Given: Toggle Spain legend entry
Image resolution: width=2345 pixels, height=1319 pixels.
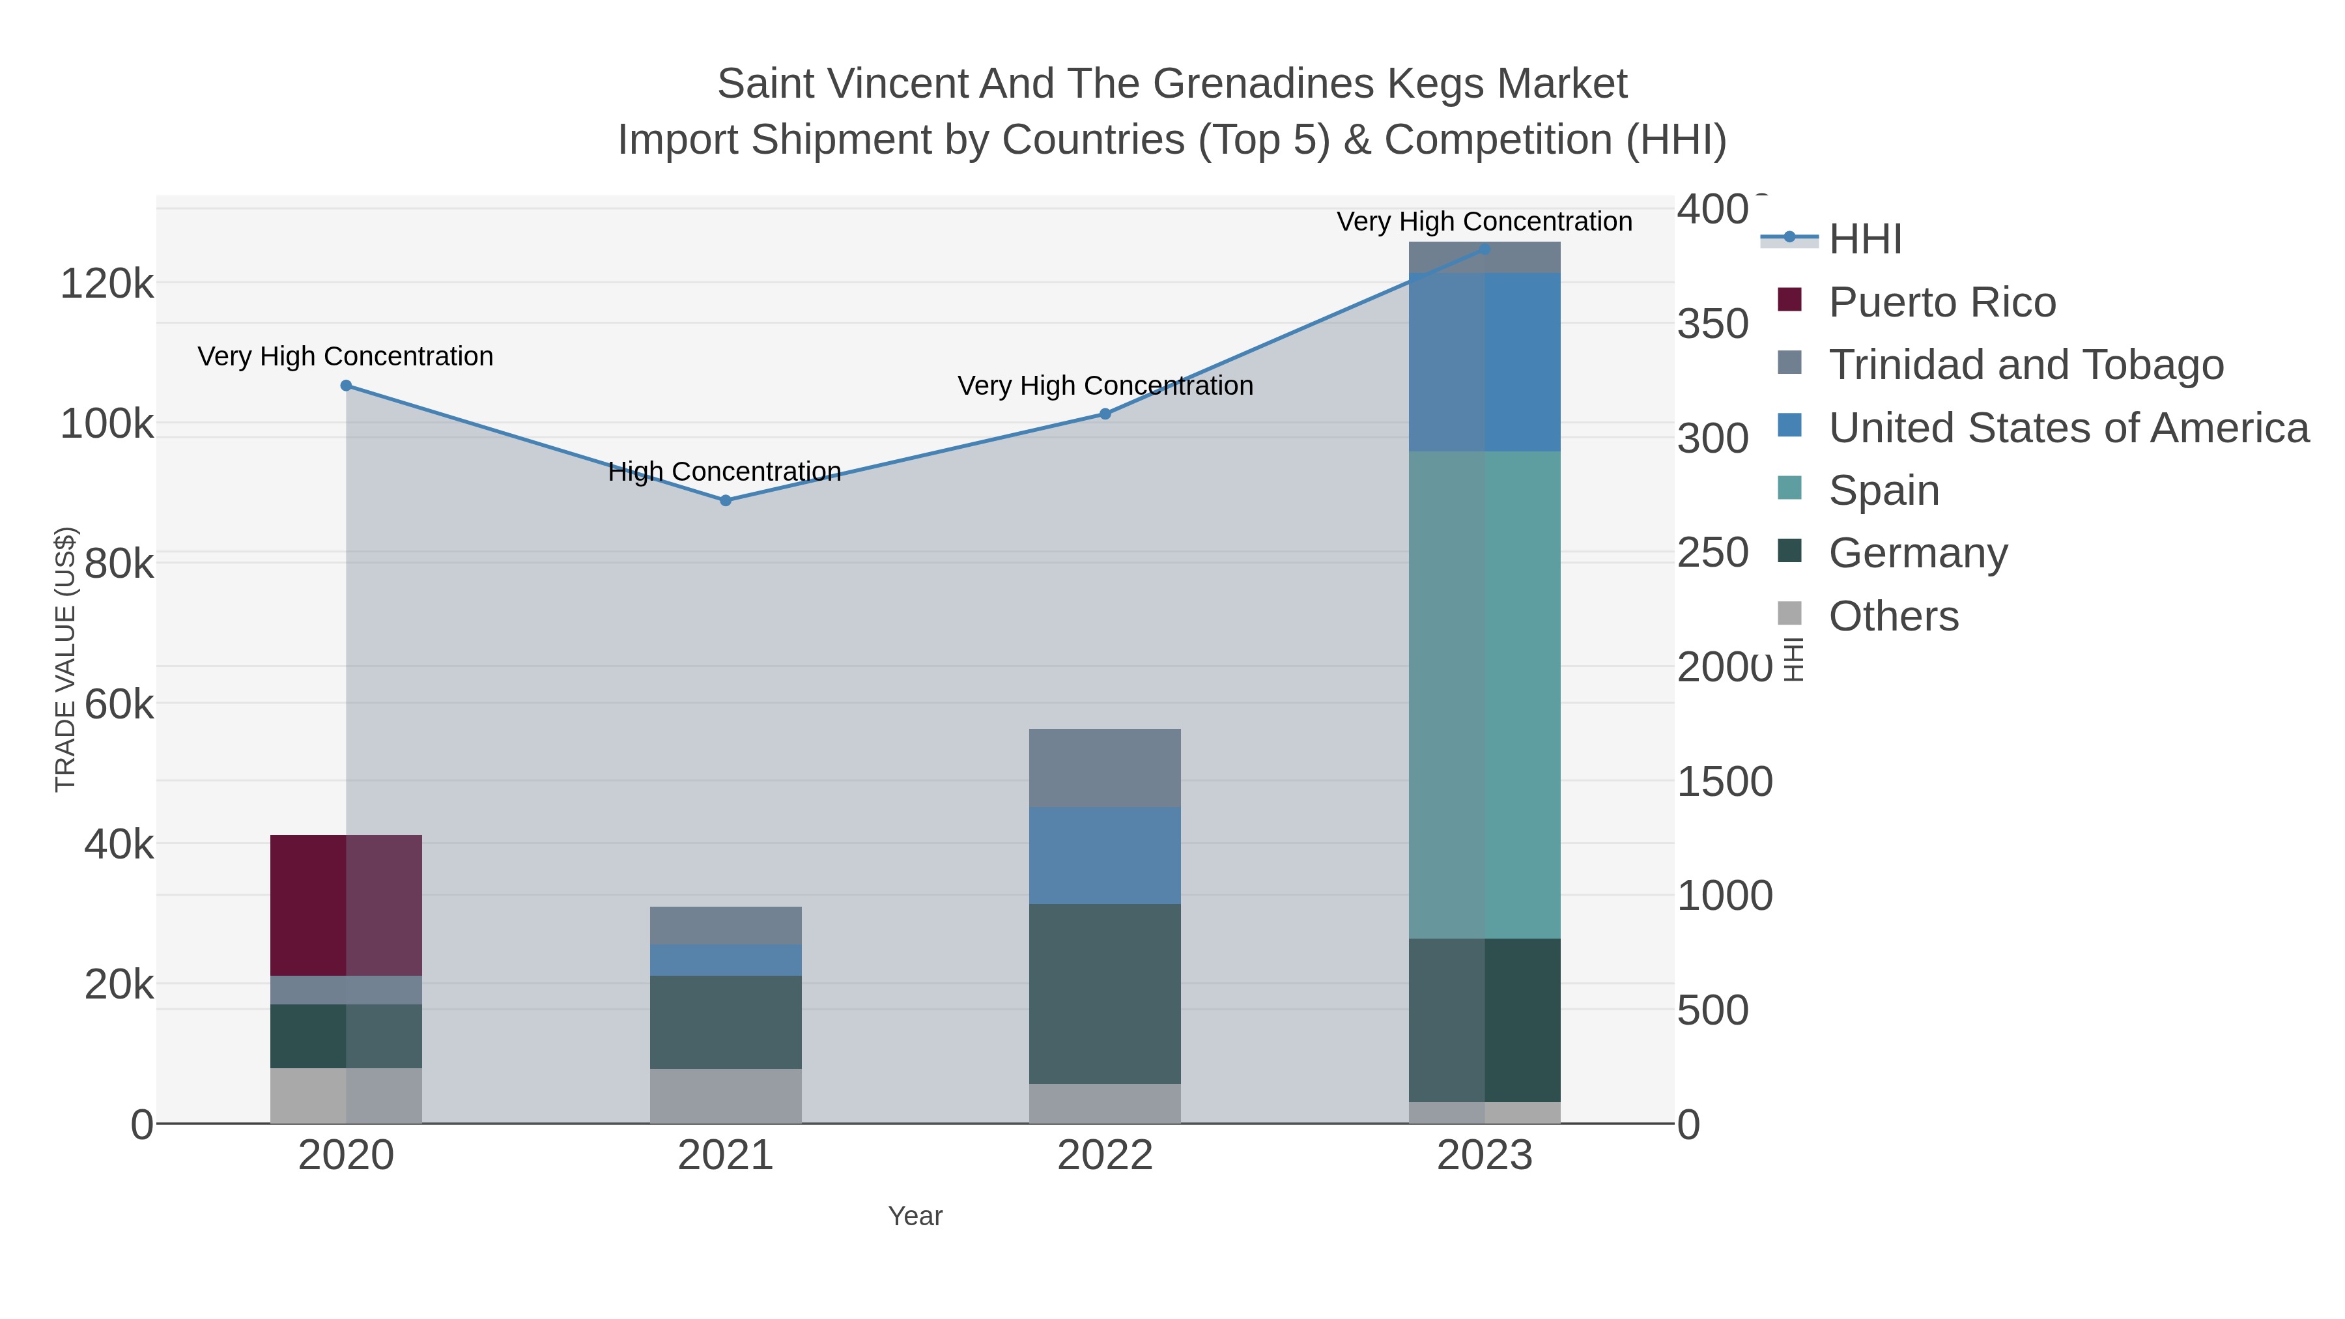Looking at the screenshot, I should point(1858,490).
